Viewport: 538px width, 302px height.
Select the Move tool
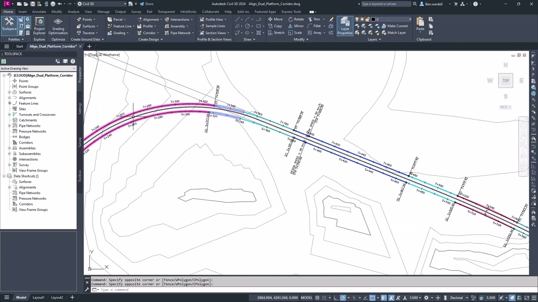click(x=275, y=19)
